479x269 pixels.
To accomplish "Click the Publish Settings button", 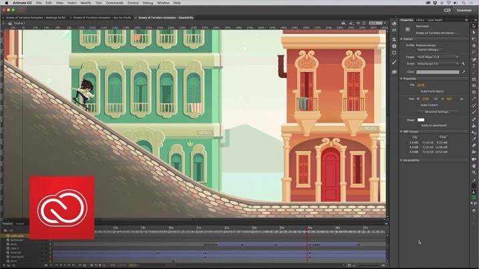I will pos(429,49).
